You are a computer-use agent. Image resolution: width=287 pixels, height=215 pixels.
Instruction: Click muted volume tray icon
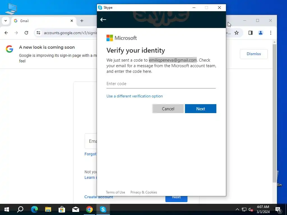point(251,209)
